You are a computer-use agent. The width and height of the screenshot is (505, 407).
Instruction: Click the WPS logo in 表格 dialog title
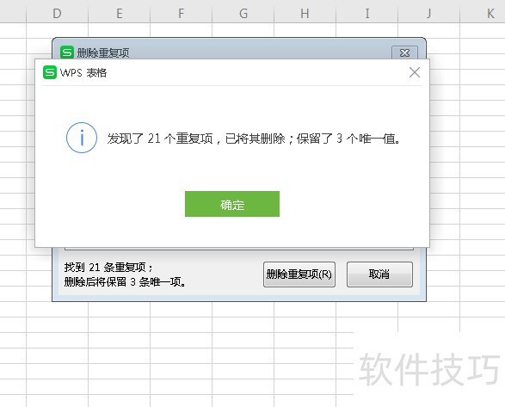click(x=50, y=72)
